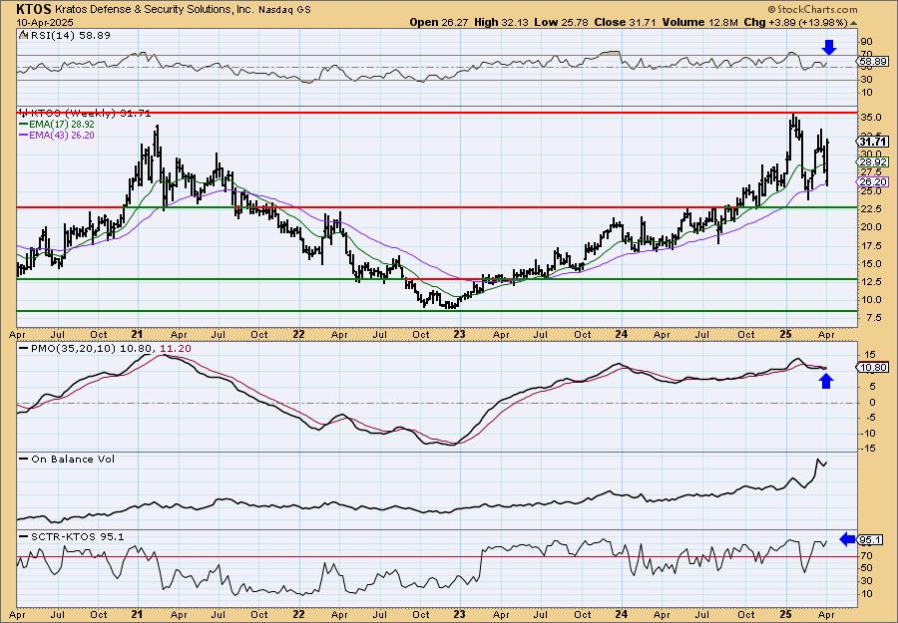898x623 pixels.
Task: Click the 22.5 price axis label
Action: click(870, 208)
